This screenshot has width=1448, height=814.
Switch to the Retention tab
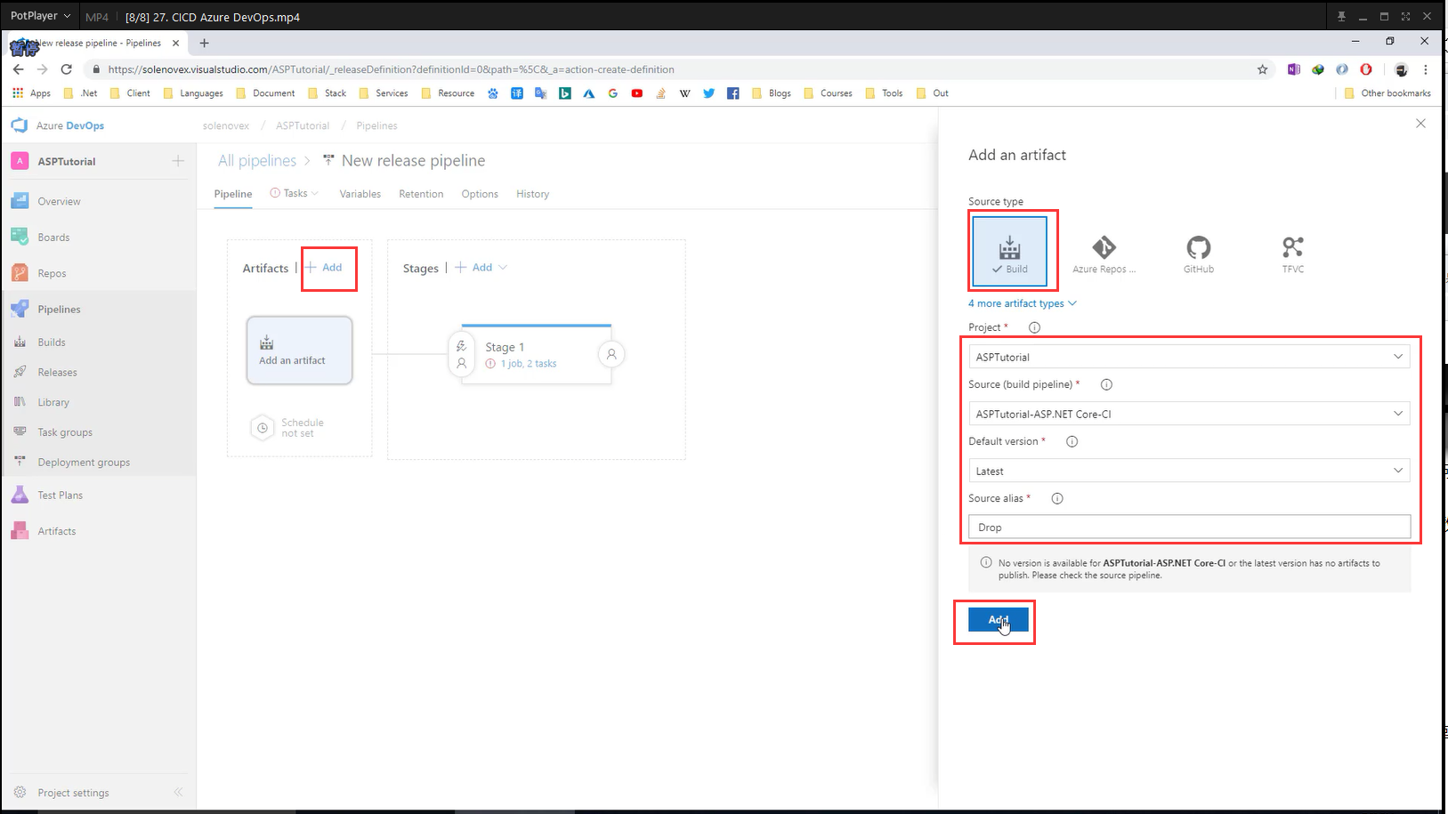[421, 194]
